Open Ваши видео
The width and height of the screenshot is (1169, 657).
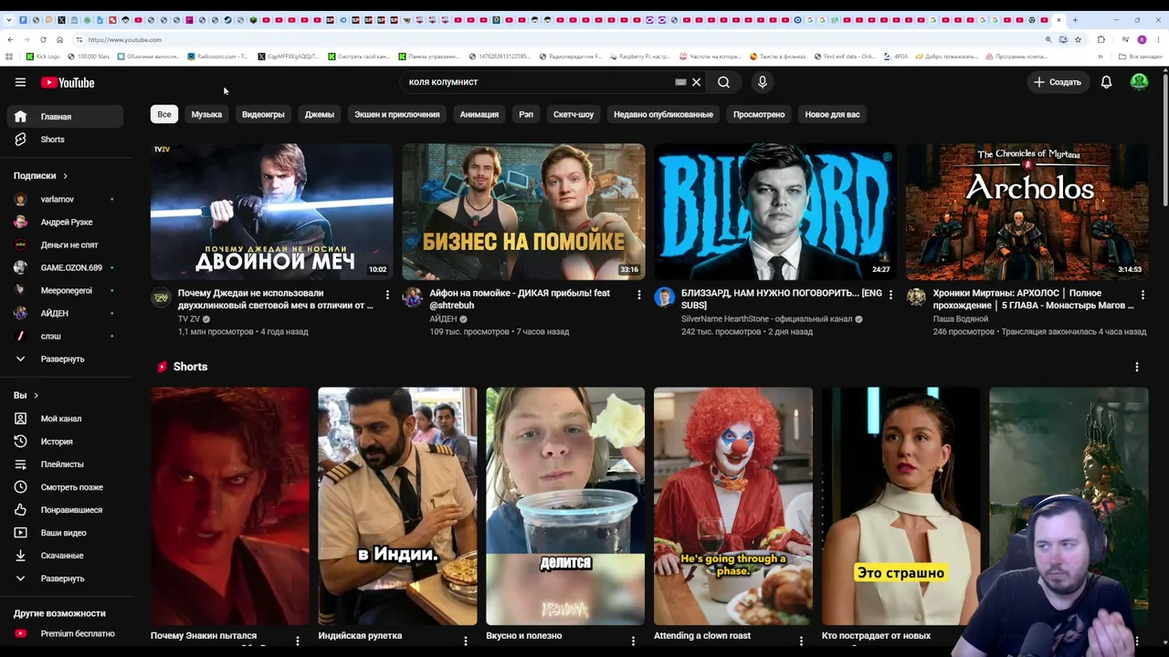coord(64,533)
